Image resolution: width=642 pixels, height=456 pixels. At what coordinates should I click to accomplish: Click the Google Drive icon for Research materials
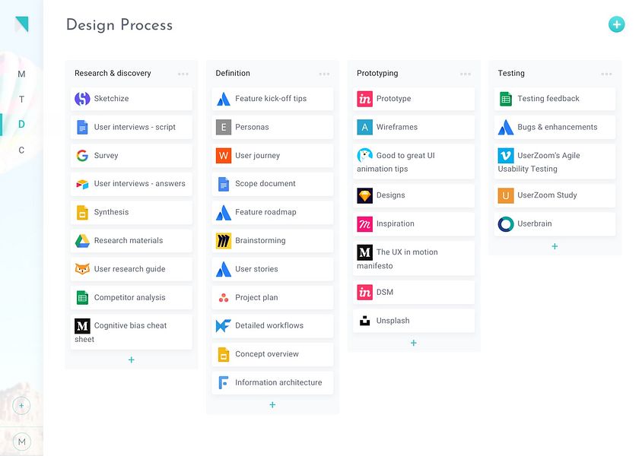point(82,240)
